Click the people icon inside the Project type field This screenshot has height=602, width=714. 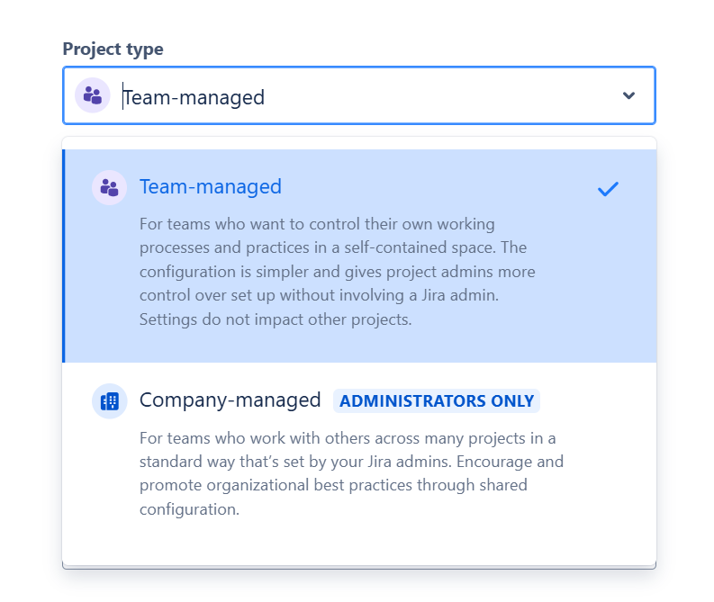[92, 95]
